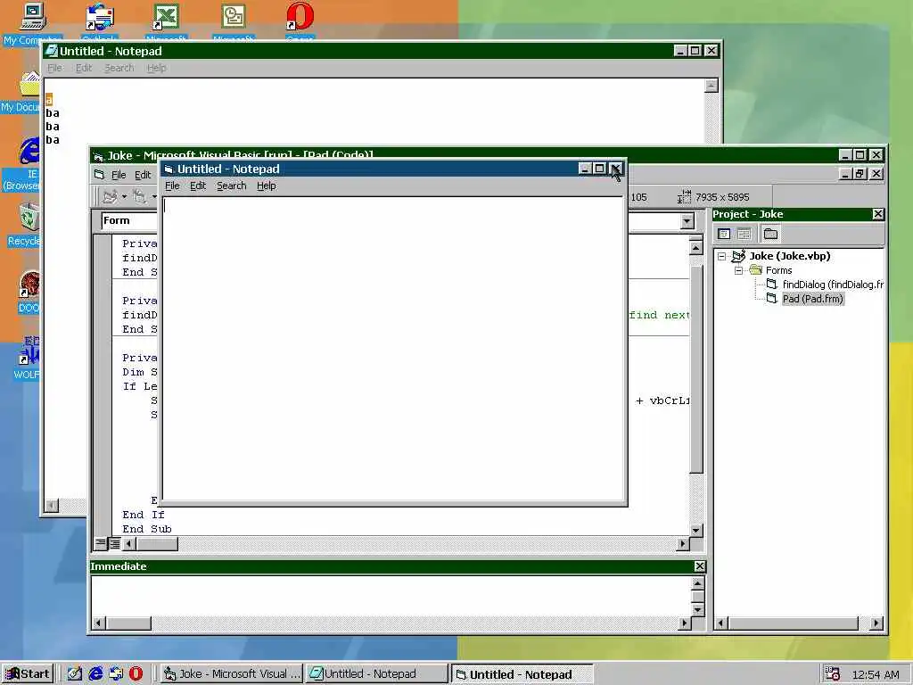Click code window horizontal scroll thumb

(x=157, y=543)
